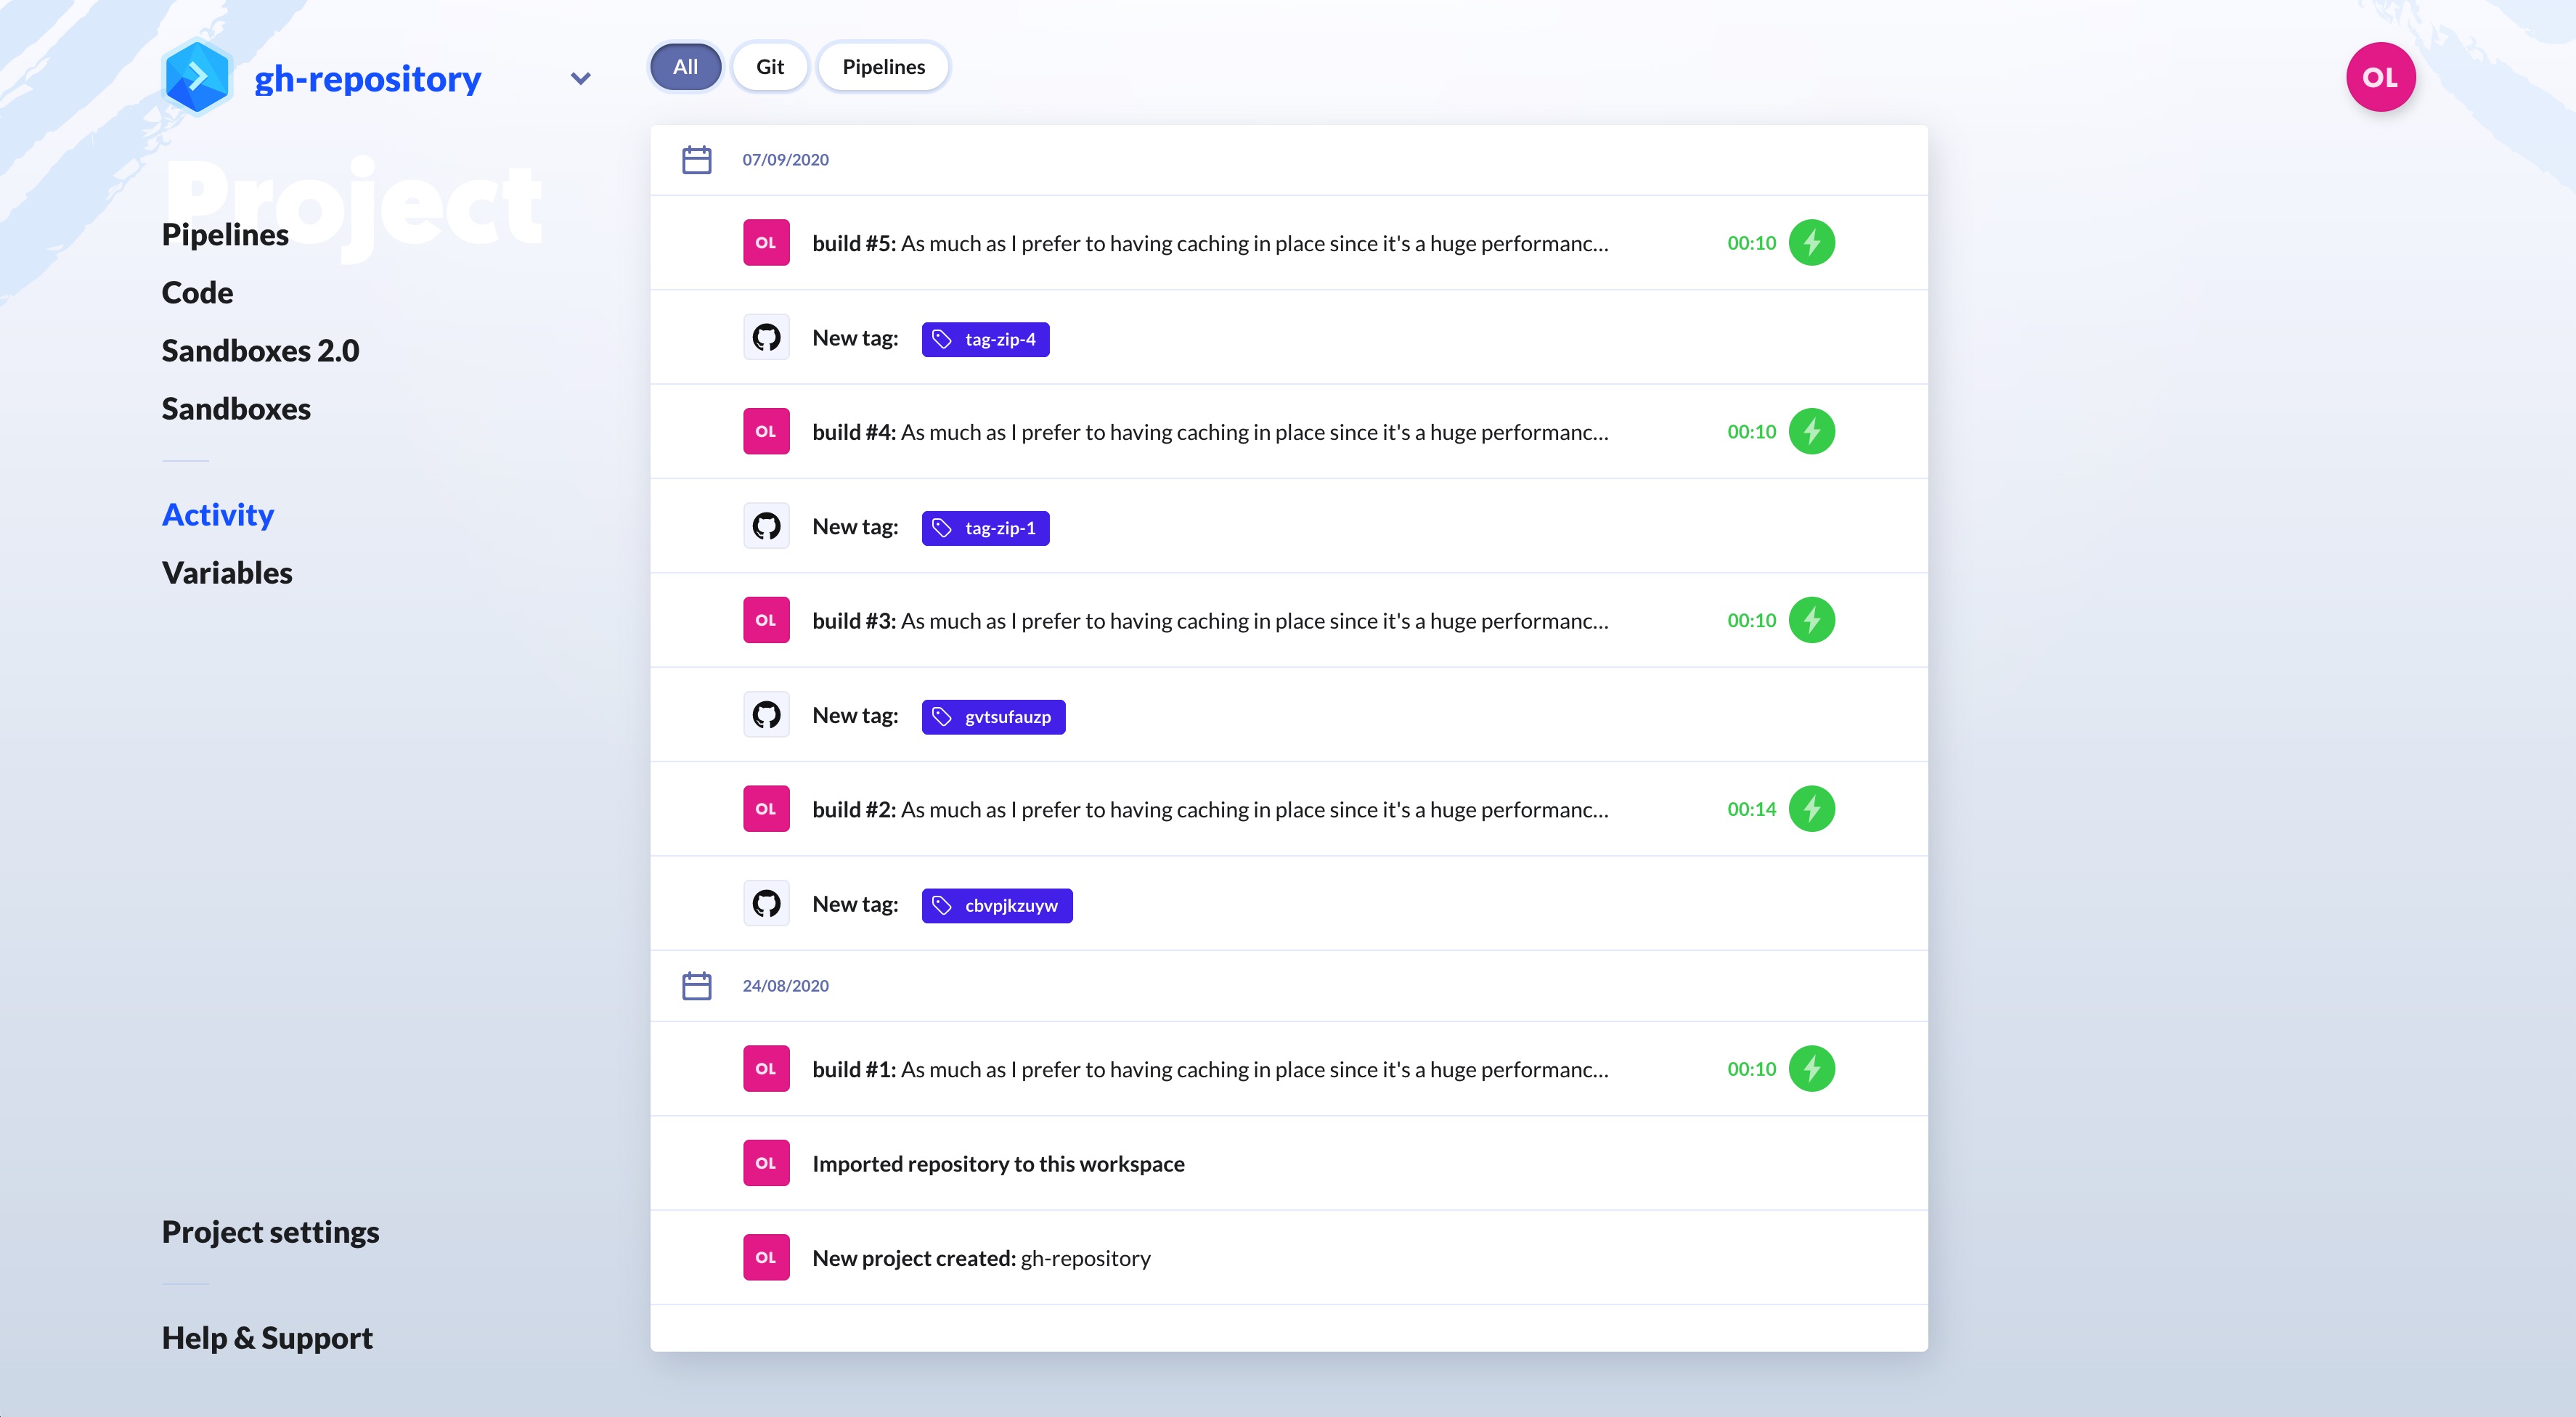Click the 00:10 duration for build #3

click(1751, 621)
